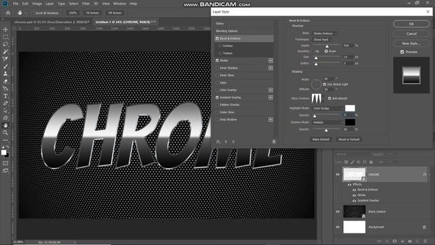Image resolution: width=435 pixels, height=245 pixels.
Task: Click Cancel in Layer Style dialog
Action: click(411, 33)
